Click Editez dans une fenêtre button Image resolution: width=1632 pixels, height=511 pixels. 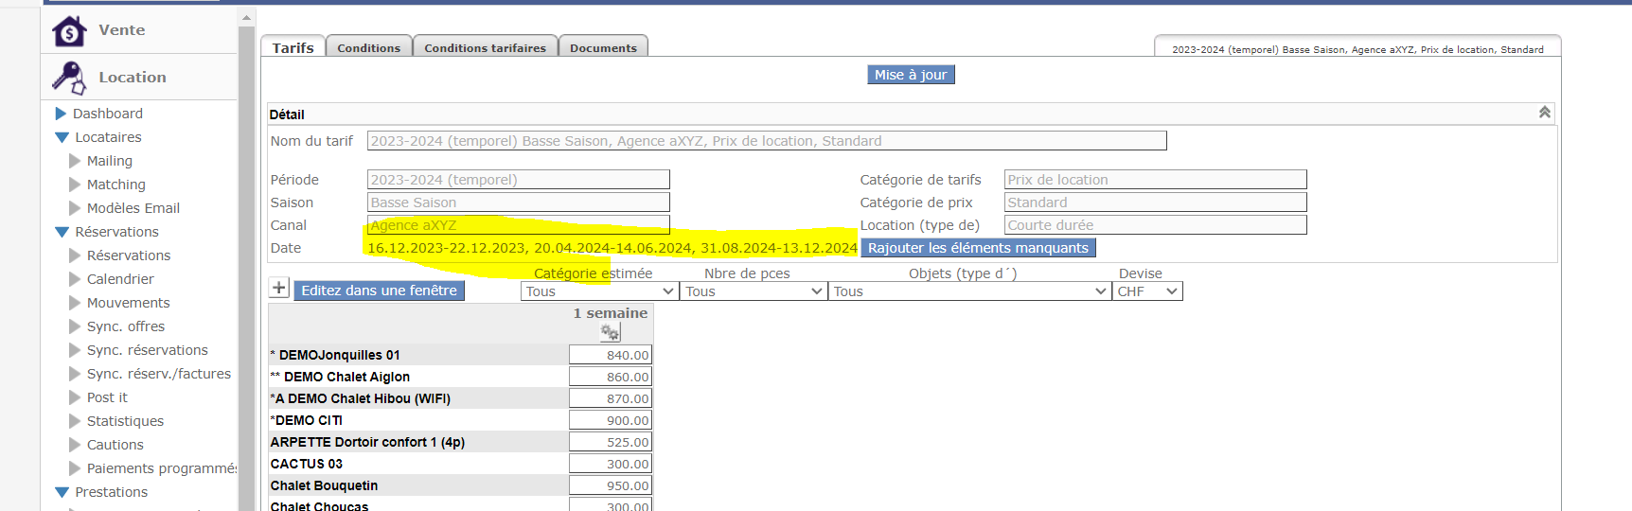379,291
